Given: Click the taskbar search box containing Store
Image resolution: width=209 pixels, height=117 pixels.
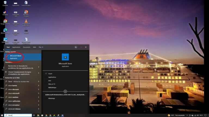Looking at the screenshot, I should coord(18,115).
